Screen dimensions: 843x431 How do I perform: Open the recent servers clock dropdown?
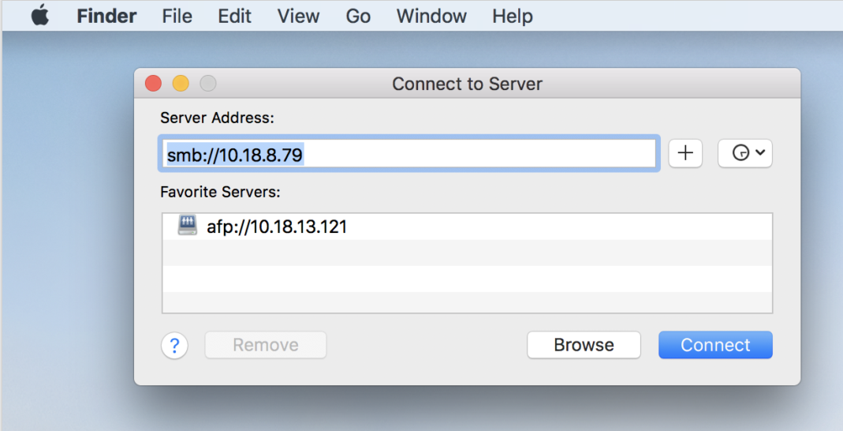tap(744, 154)
